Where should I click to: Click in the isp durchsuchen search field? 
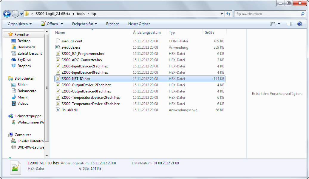267,14
